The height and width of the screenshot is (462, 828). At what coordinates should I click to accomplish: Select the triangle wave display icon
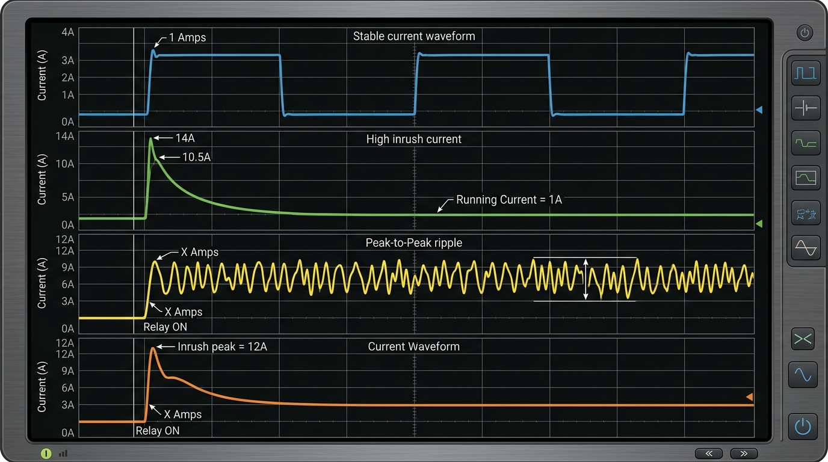[805, 248]
